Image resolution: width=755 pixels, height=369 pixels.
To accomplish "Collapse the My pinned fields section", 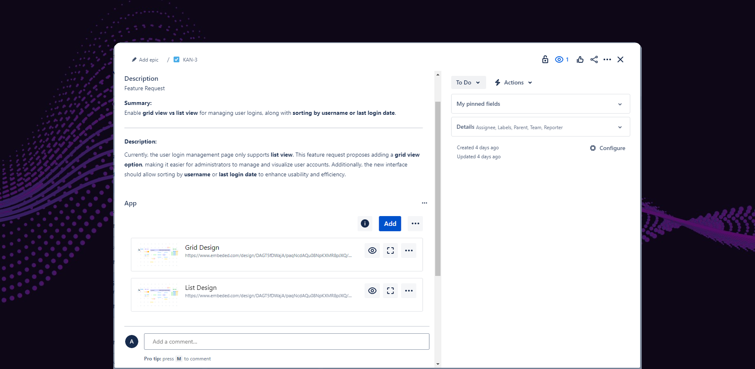I will [620, 104].
